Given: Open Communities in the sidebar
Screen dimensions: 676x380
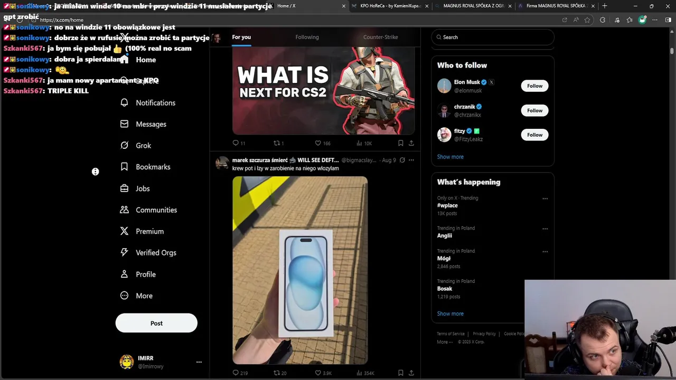Looking at the screenshot, I should (x=149, y=210).
